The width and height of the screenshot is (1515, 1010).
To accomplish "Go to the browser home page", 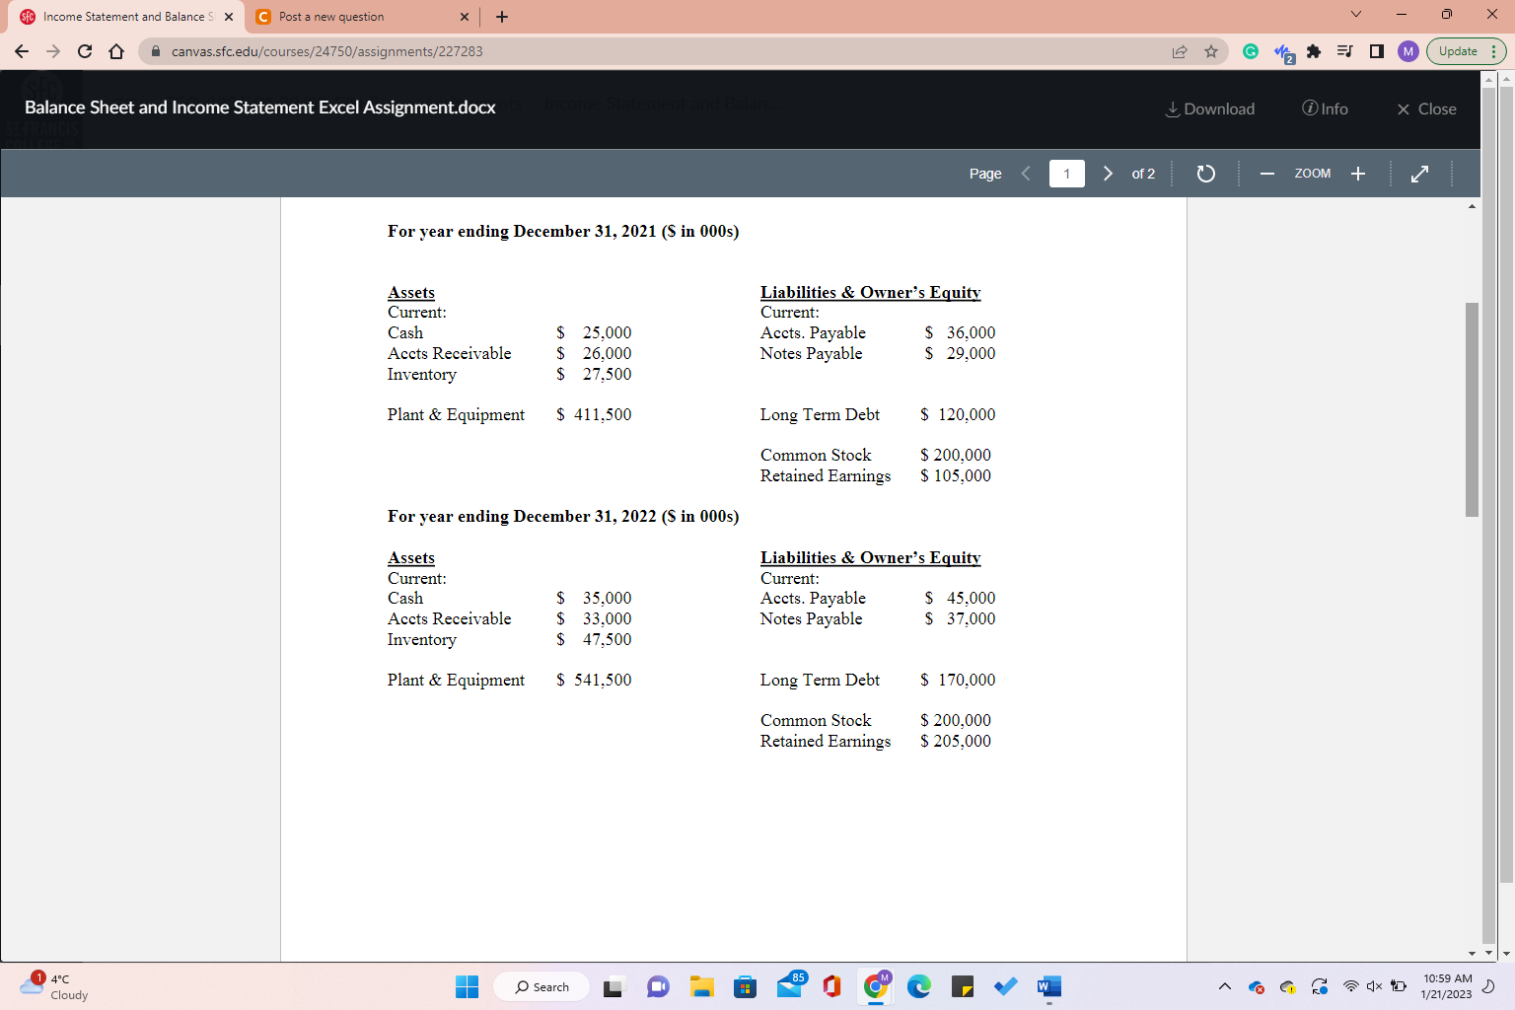I will 116,51.
